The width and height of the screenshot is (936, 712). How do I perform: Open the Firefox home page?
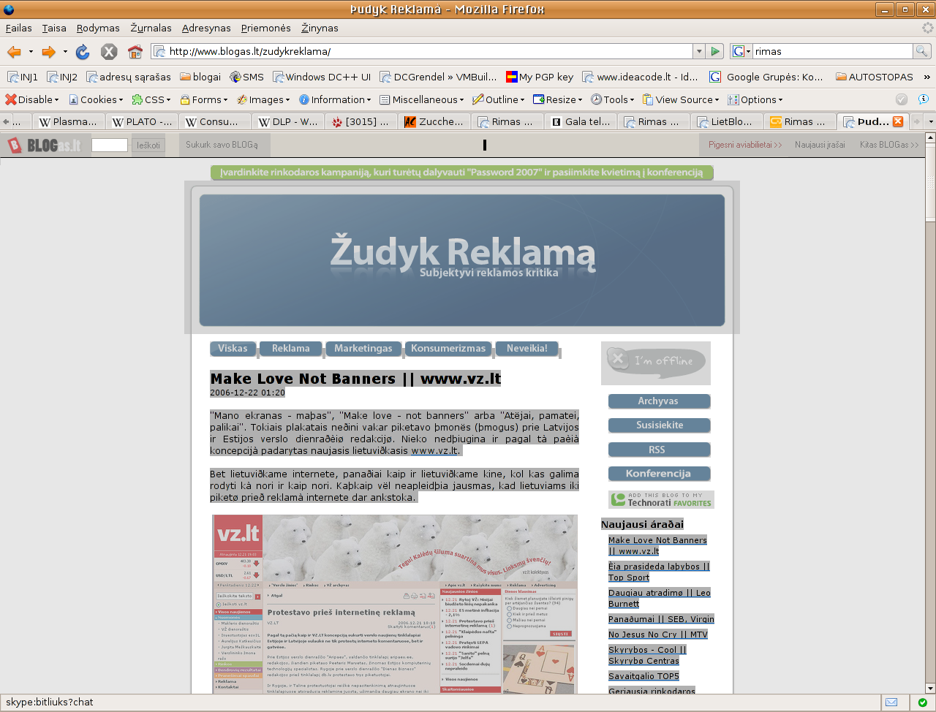pos(135,51)
